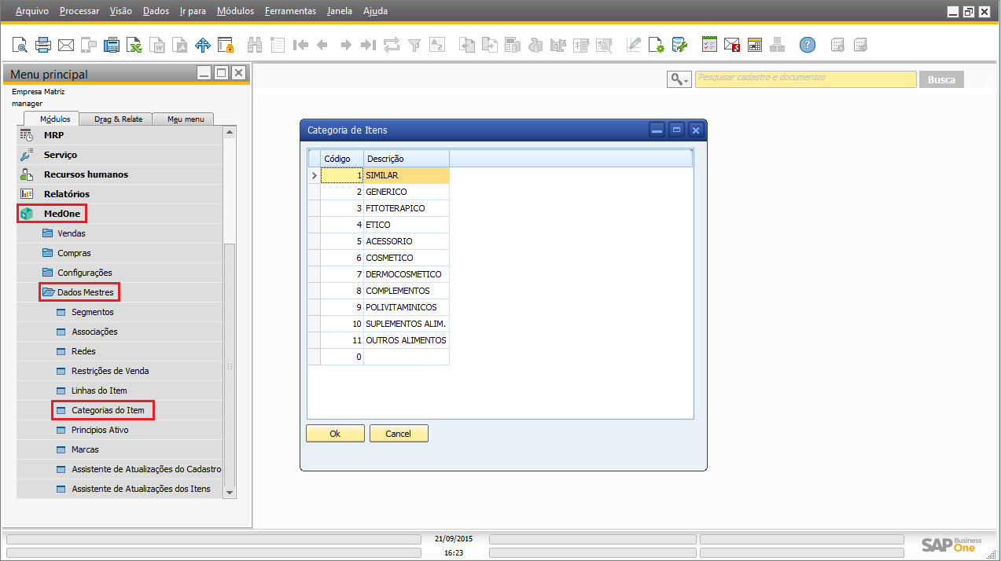This screenshot has height=561, width=1001.
Task: Send document by email via envelope icon
Action: [x=66, y=45]
